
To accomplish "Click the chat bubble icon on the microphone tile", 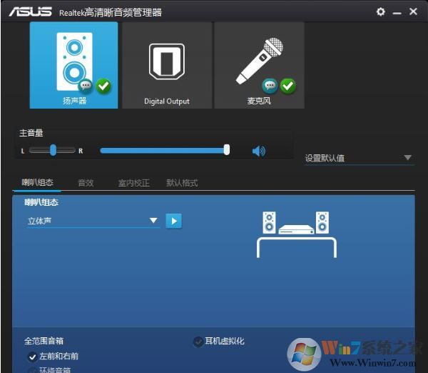I will [270, 86].
